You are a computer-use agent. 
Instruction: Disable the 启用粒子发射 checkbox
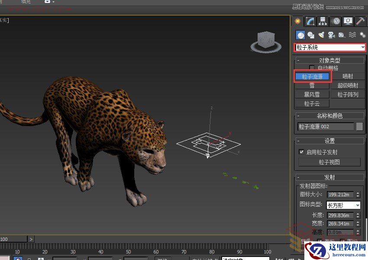(x=301, y=152)
